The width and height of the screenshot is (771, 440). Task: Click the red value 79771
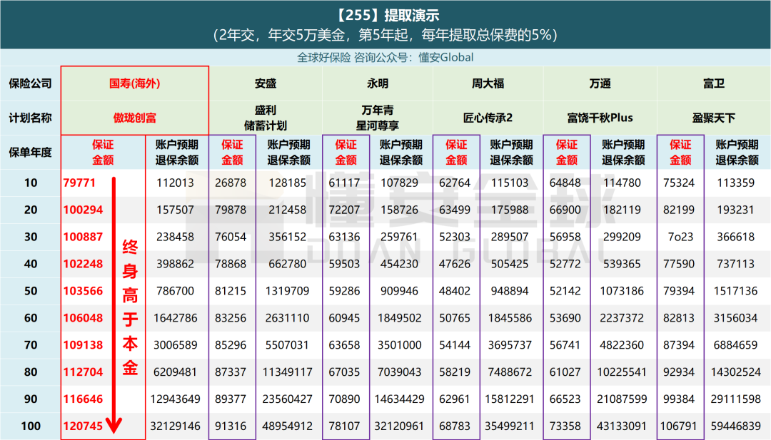(x=79, y=183)
